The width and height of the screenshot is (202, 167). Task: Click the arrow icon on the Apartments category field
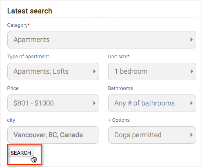tap(191, 40)
